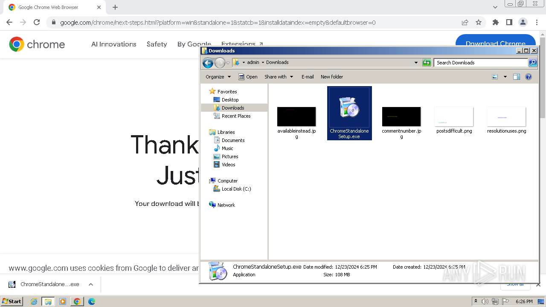
Task: Open Organize dropdown menu
Action: click(218, 77)
